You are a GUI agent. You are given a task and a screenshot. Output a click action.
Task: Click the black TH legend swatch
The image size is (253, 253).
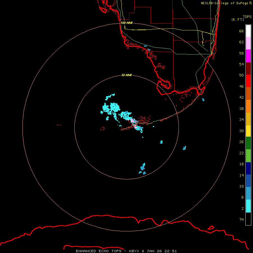[248, 219]
